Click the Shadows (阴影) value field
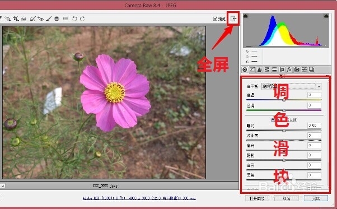This screenshot has height=209, width=337. [x=314, y=155]
